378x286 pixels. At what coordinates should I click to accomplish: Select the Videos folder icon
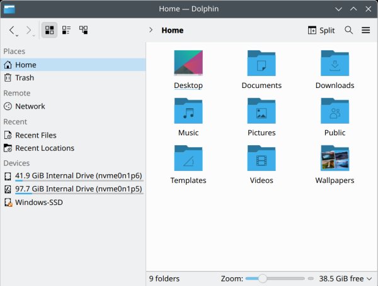261,158
